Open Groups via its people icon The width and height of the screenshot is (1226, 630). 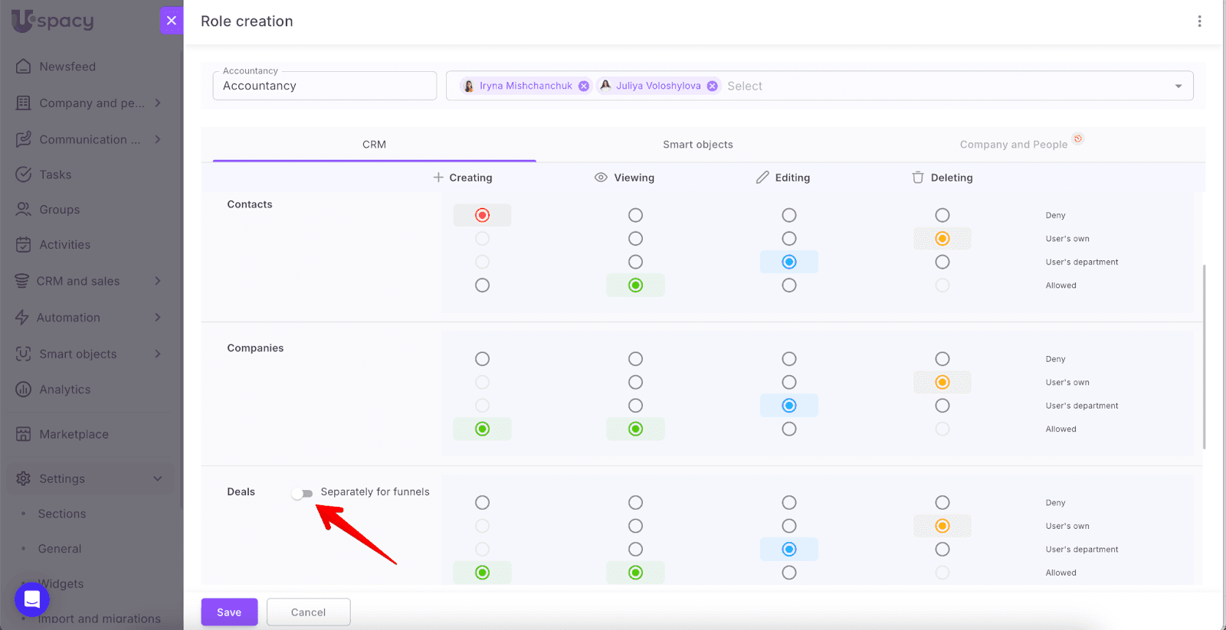point(24,210)
